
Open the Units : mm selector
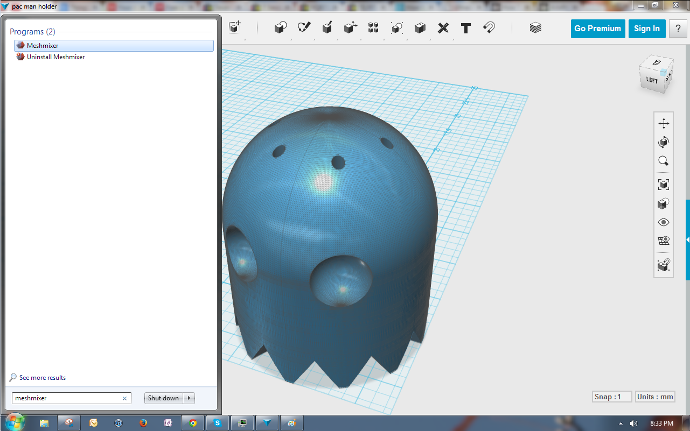coord(655,397)
